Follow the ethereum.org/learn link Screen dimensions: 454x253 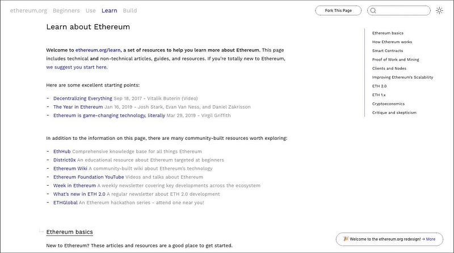98,50
